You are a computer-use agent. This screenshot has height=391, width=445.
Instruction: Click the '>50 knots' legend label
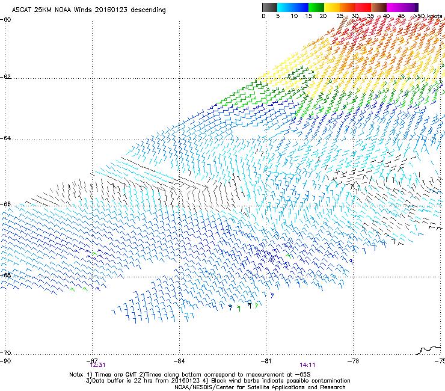click(x=428, y=16)
